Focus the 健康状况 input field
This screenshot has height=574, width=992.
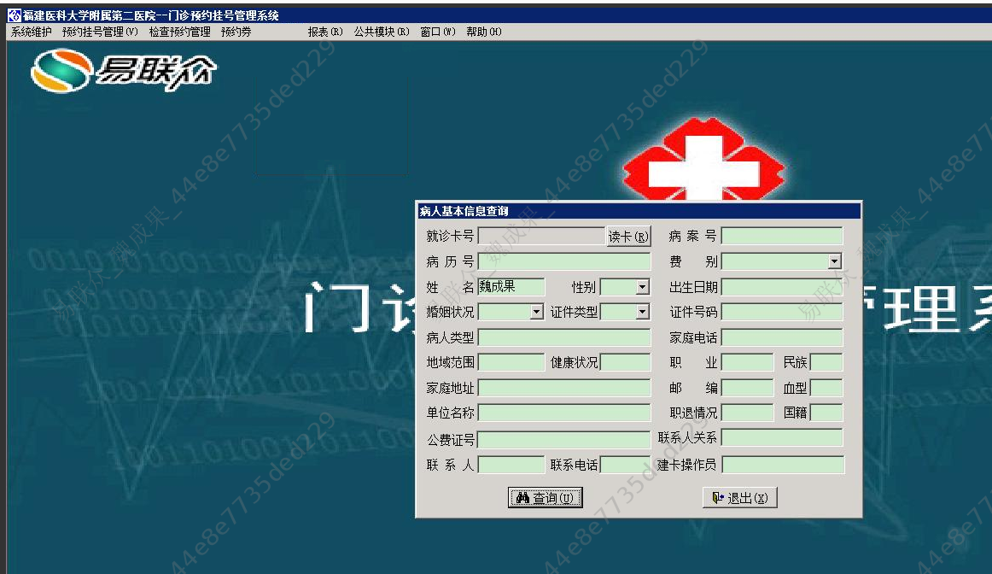pyautogui.click(x=625, y=362)
